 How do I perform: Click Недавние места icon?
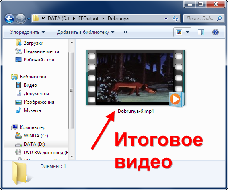(18, 51)
